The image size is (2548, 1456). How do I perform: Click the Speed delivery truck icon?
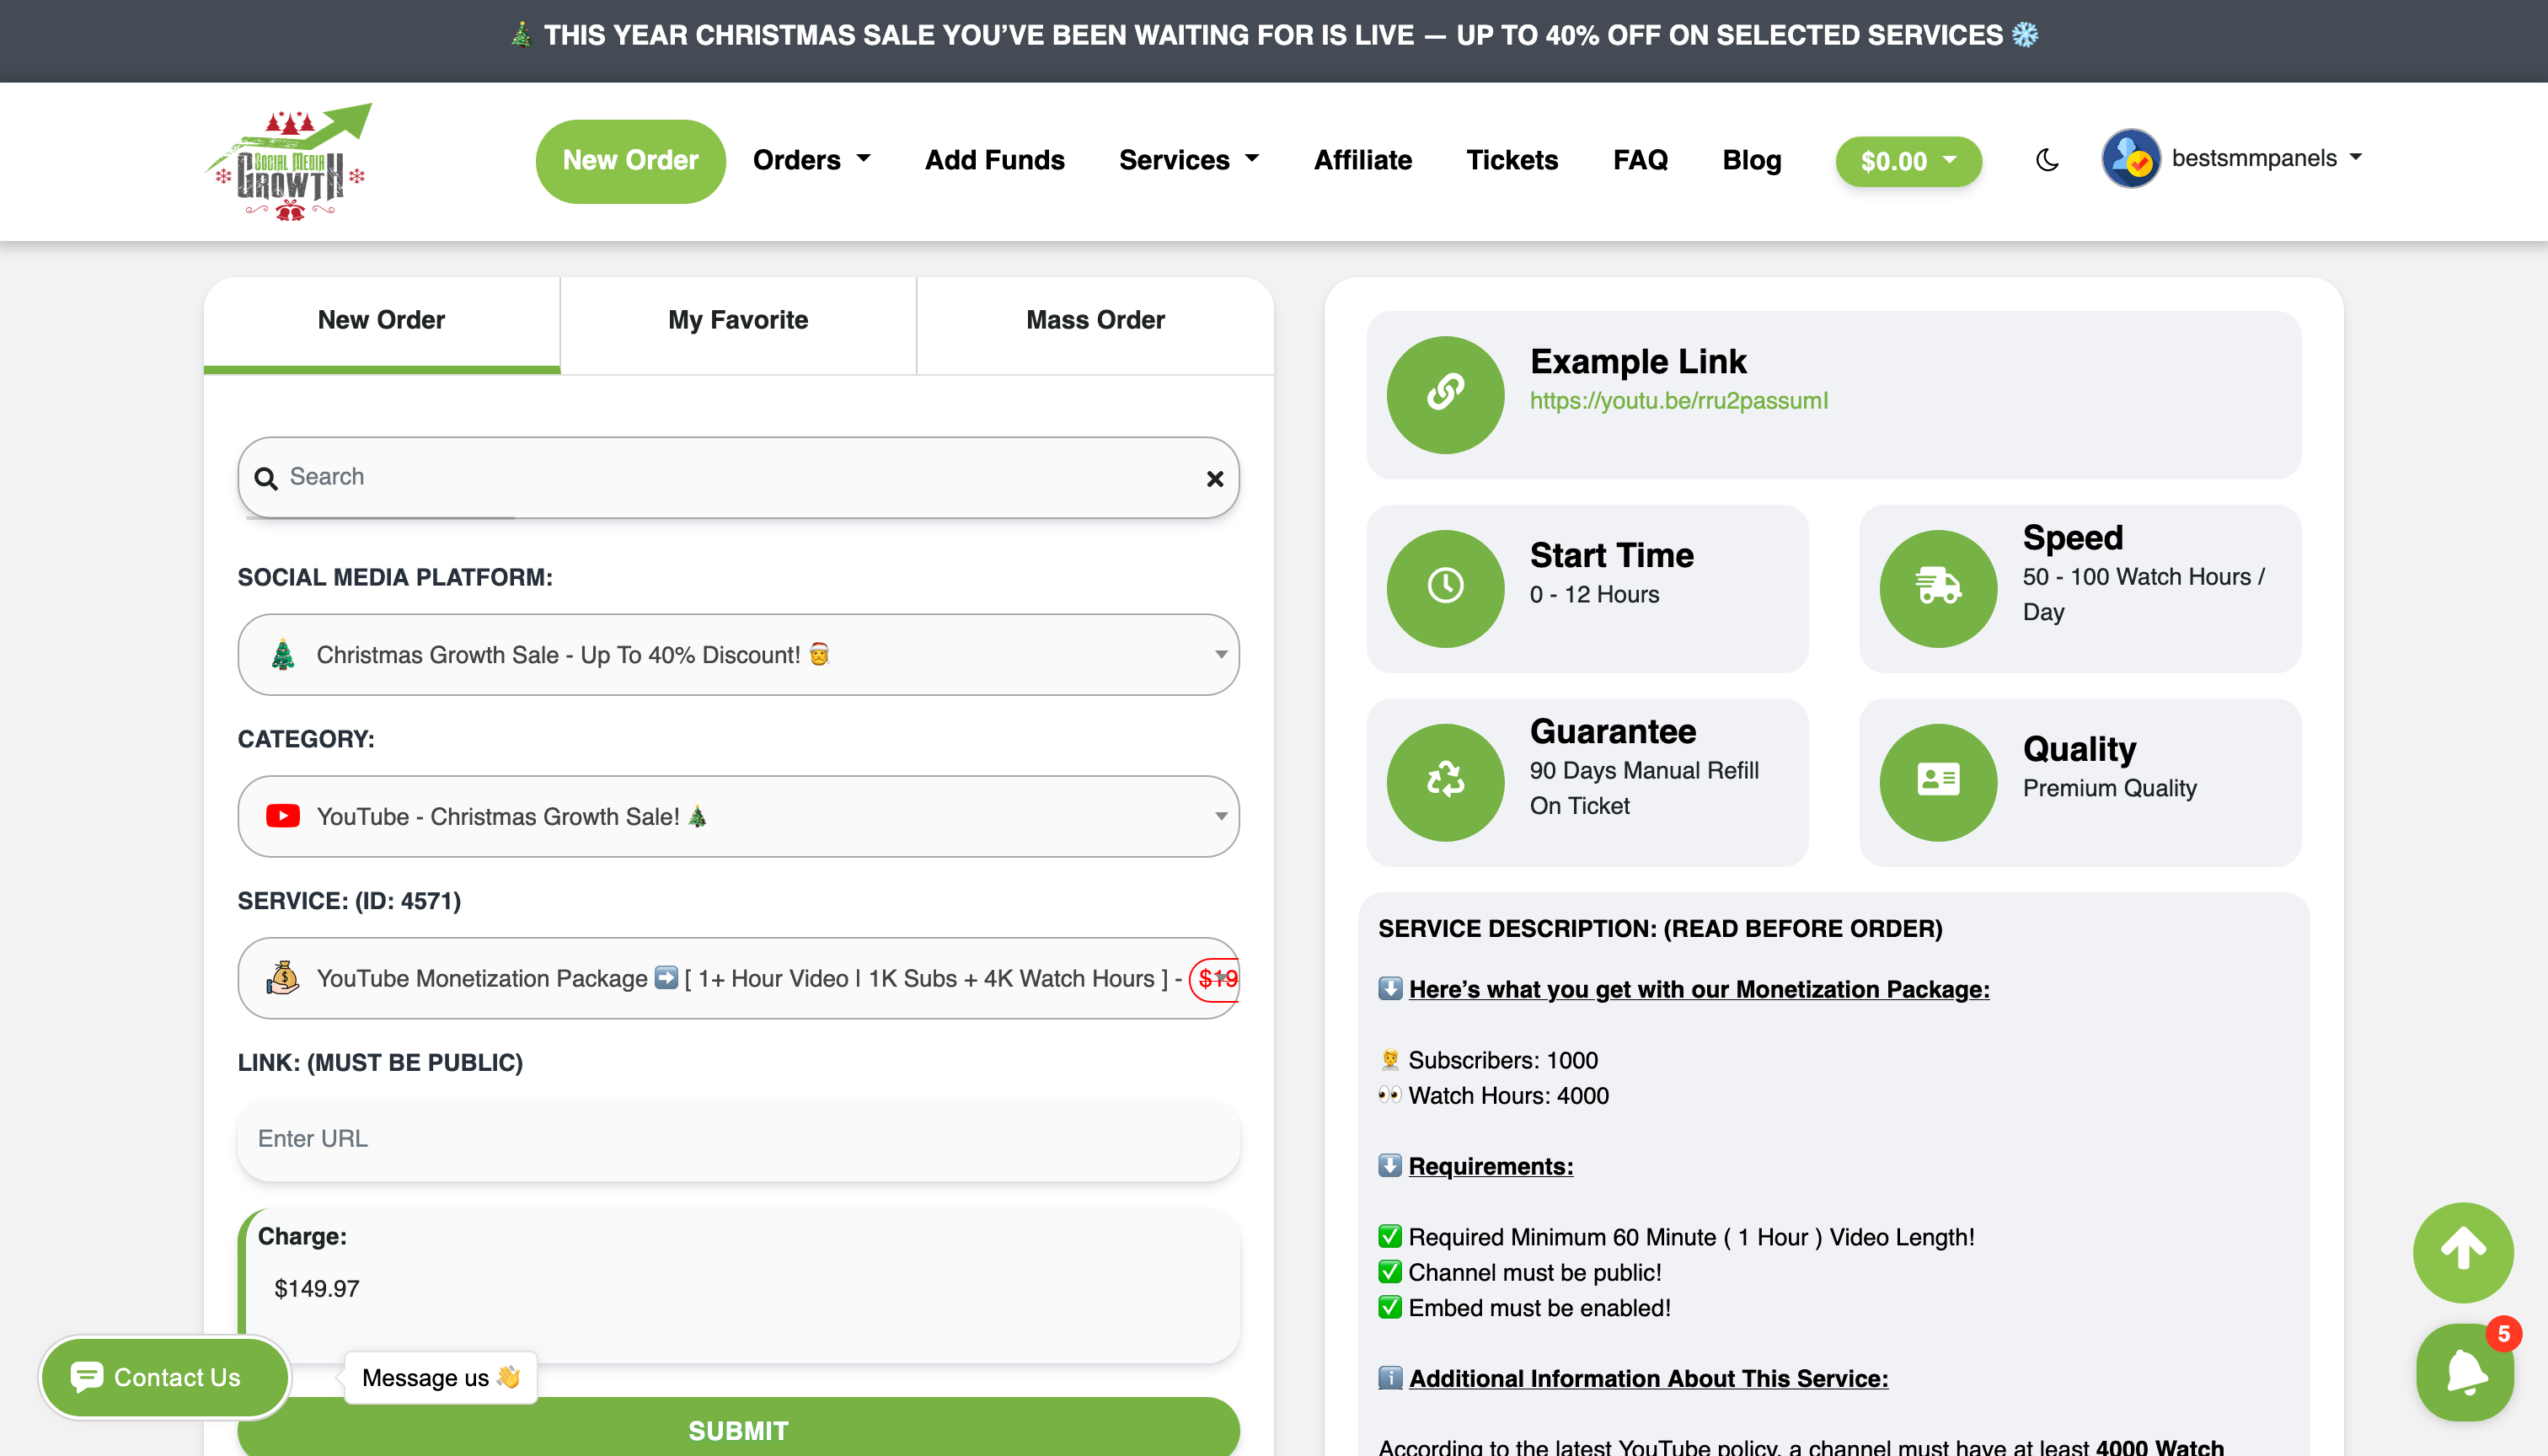1937,587
